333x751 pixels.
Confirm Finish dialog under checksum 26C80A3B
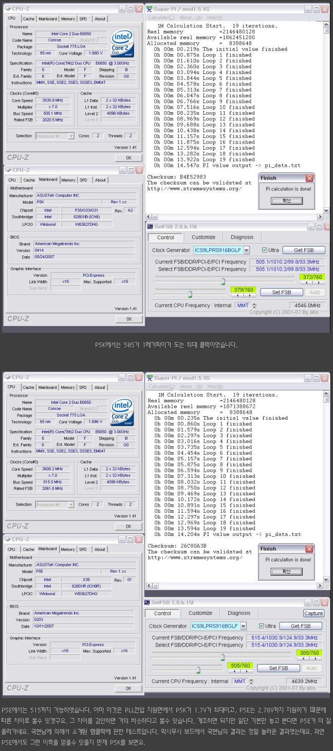coord(287,571)
